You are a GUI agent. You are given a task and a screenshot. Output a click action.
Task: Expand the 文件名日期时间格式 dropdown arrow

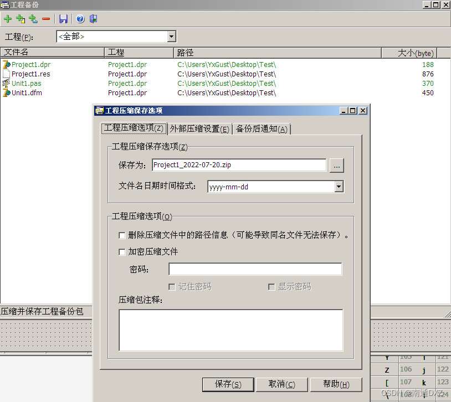(x=339, y=187)
